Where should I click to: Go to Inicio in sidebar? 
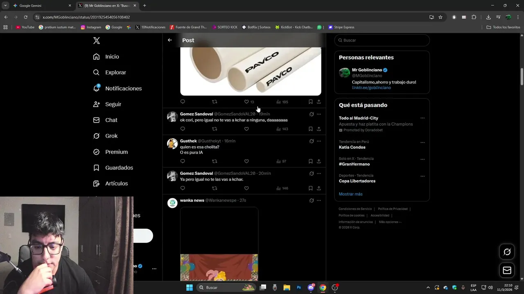click(x=106, y=57)
